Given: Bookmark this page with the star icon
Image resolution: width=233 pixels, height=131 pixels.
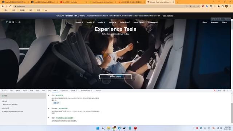Looking at the screenshot, I should [198, 6].
